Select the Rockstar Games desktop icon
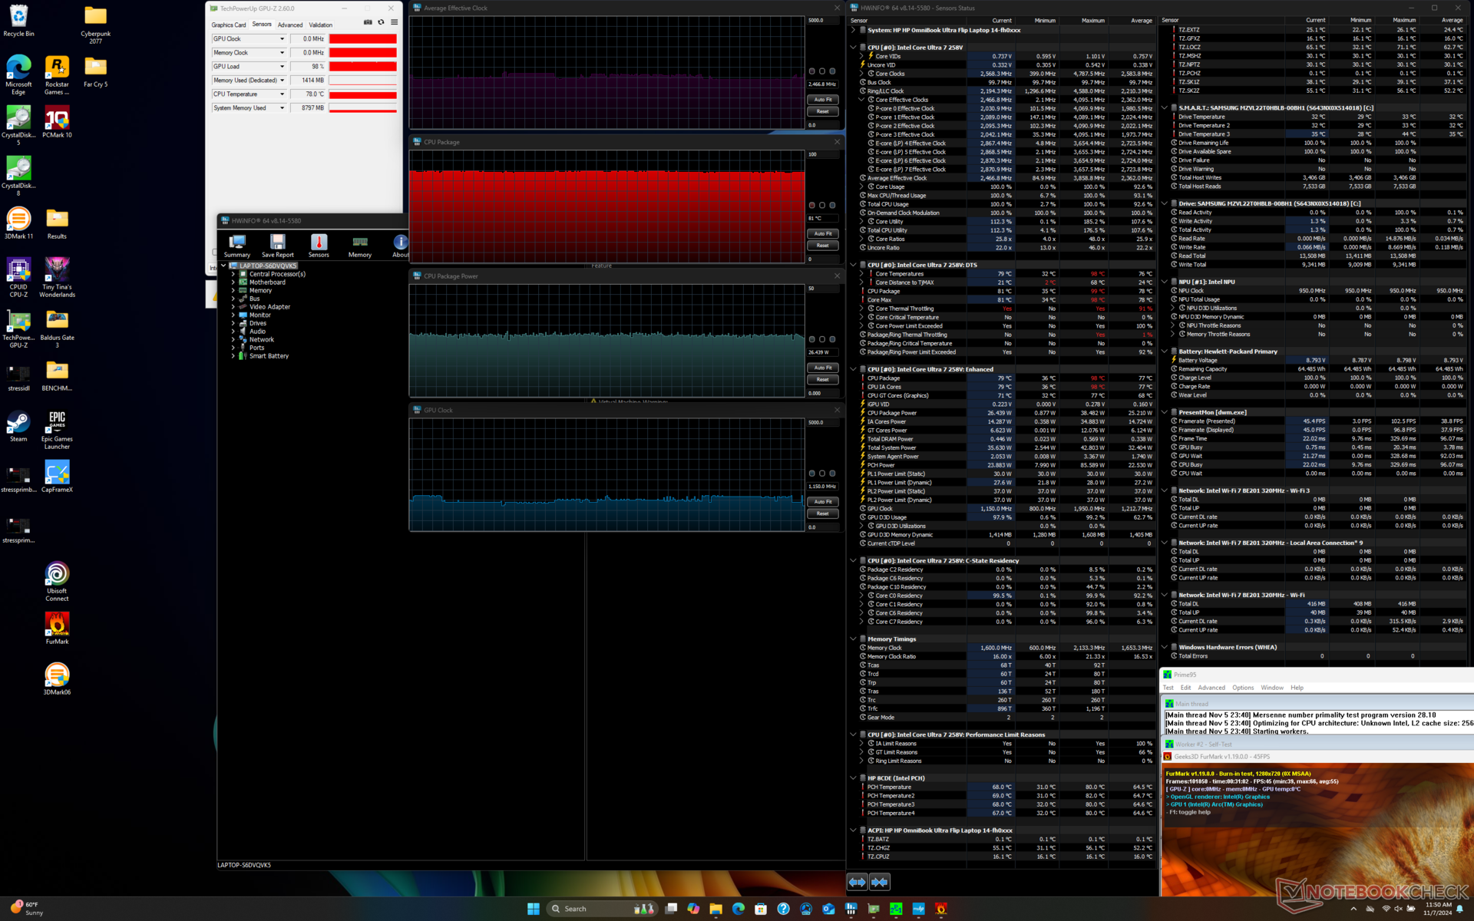 57,76
